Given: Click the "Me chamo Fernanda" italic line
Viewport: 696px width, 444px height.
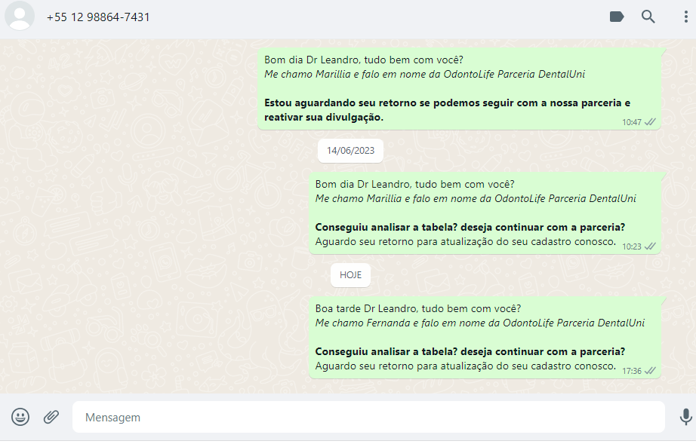Looking at the screenshot, I should click(x=479, y=323).
